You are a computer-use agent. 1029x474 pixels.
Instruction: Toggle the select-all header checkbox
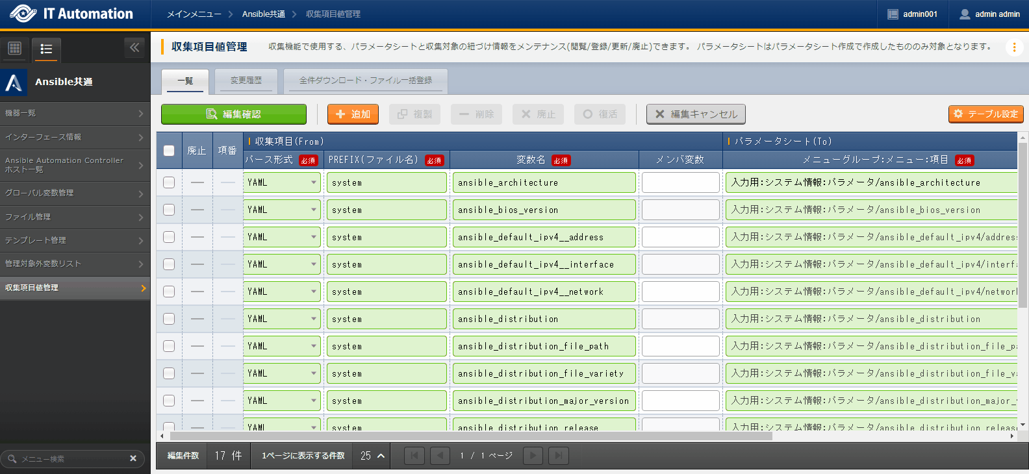pyautogui.click(x=169, y=151)
